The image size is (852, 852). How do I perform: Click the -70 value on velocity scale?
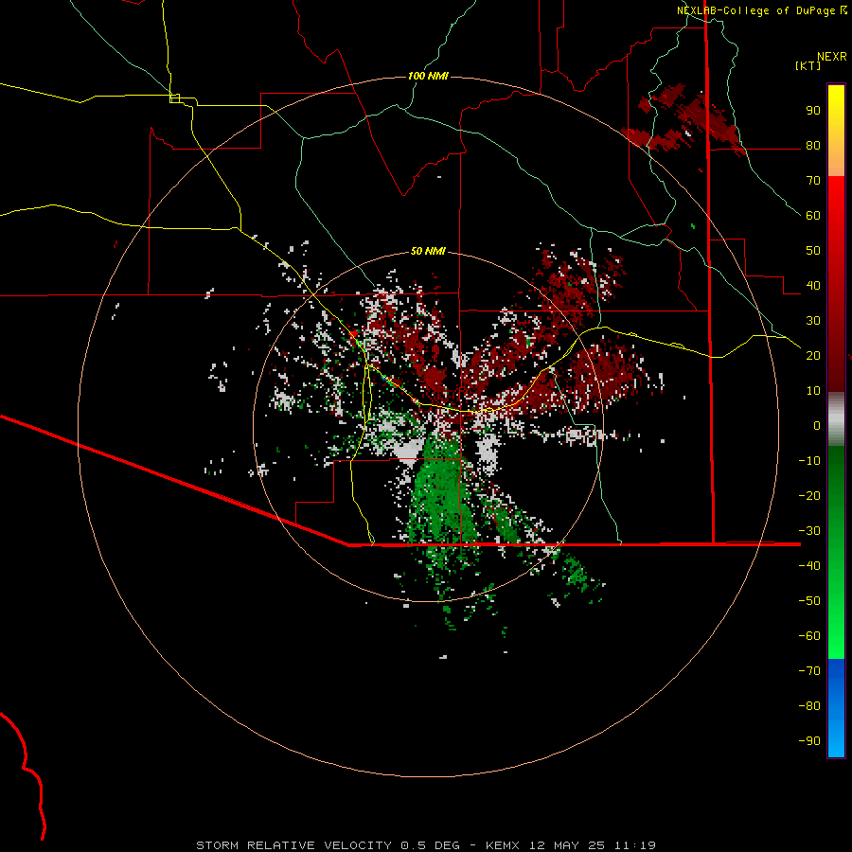809,671
